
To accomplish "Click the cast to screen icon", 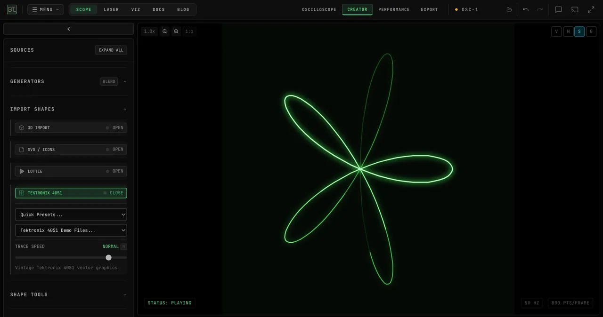I will [x=575, y=9].
